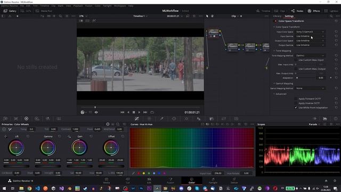This screenshot has height=192, width=341.
Task: Open the Qualifier eyedropper palette
Action: click(x=161, y=118)
